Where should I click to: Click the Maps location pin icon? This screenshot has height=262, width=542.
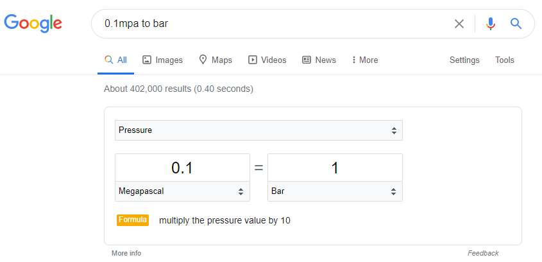pyautogui.click(x=203, y=60)
